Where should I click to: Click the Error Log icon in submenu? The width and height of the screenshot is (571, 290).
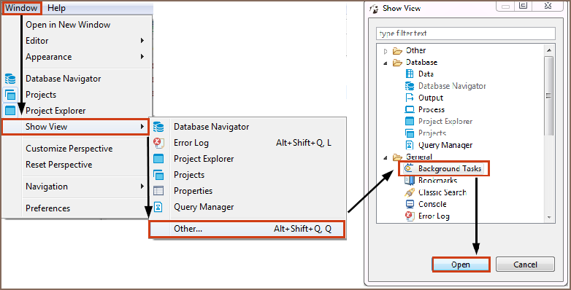[x=158, y=143]
